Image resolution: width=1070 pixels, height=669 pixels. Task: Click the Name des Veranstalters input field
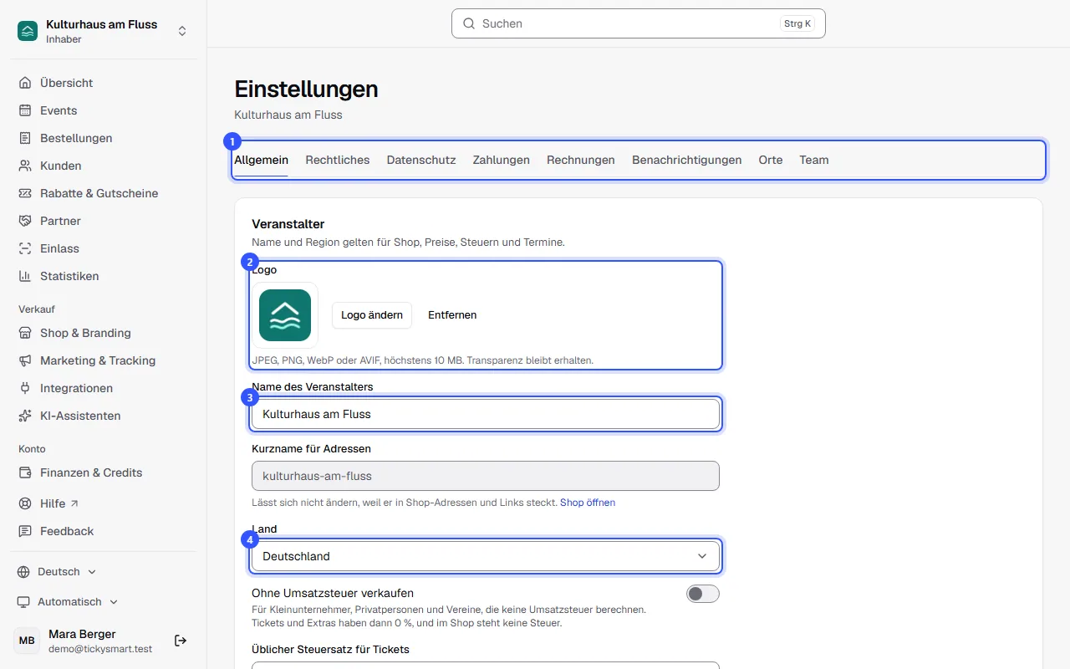point(486,414)
